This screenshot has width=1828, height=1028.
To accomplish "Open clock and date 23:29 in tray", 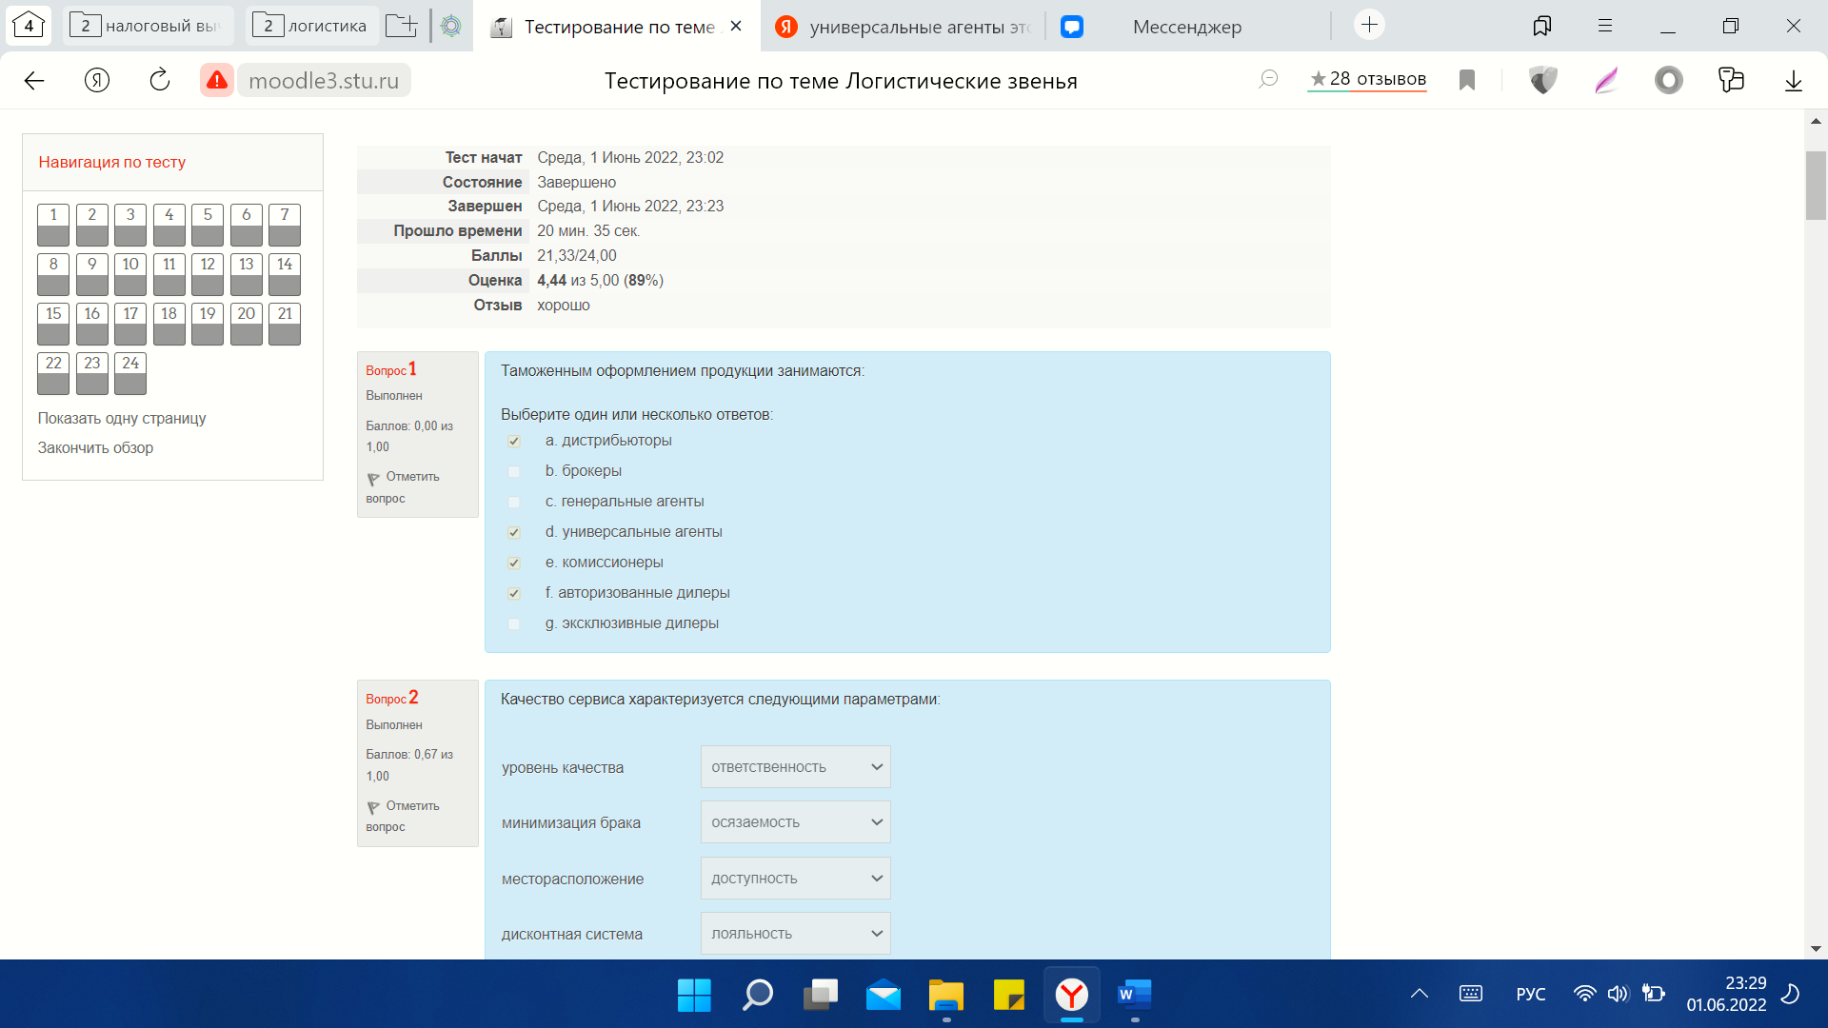I will click(x=1726, y=994).
